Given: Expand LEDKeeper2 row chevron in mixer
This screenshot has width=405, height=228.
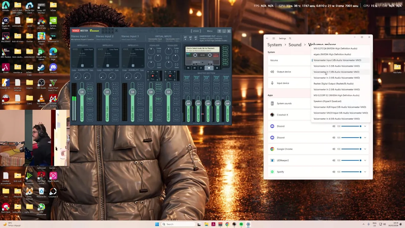Looking at the screenshot, I should 365,160.
